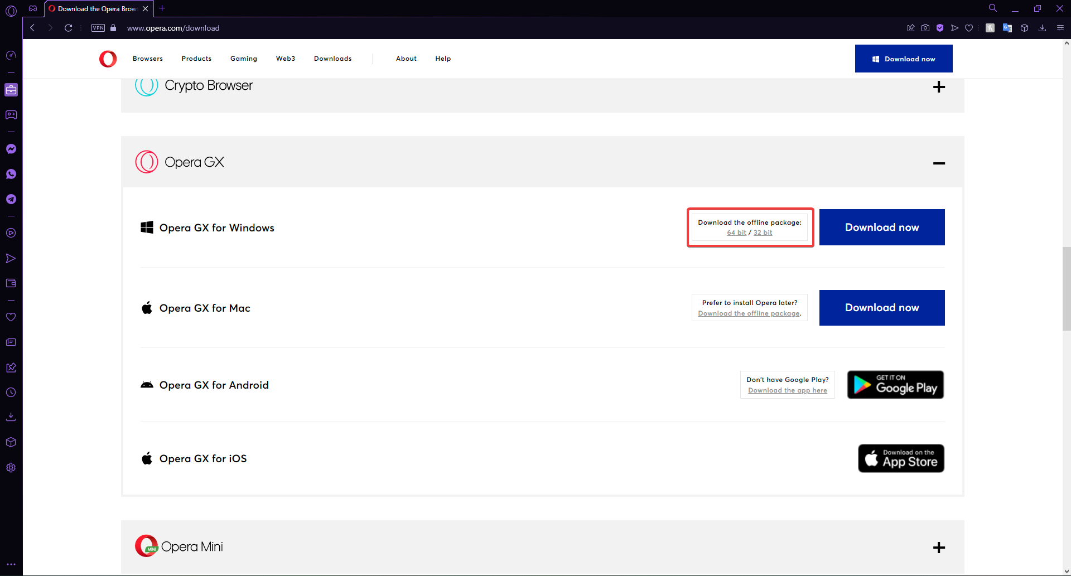The image size is (1071, 576).
Task: Open the game controller icon in sidebar
Action: tap(11, 115)
